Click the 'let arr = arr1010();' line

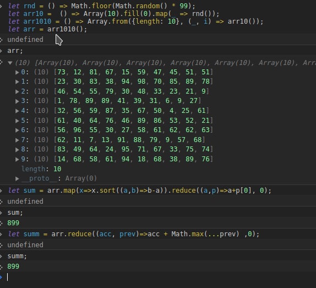coord(47,29)
